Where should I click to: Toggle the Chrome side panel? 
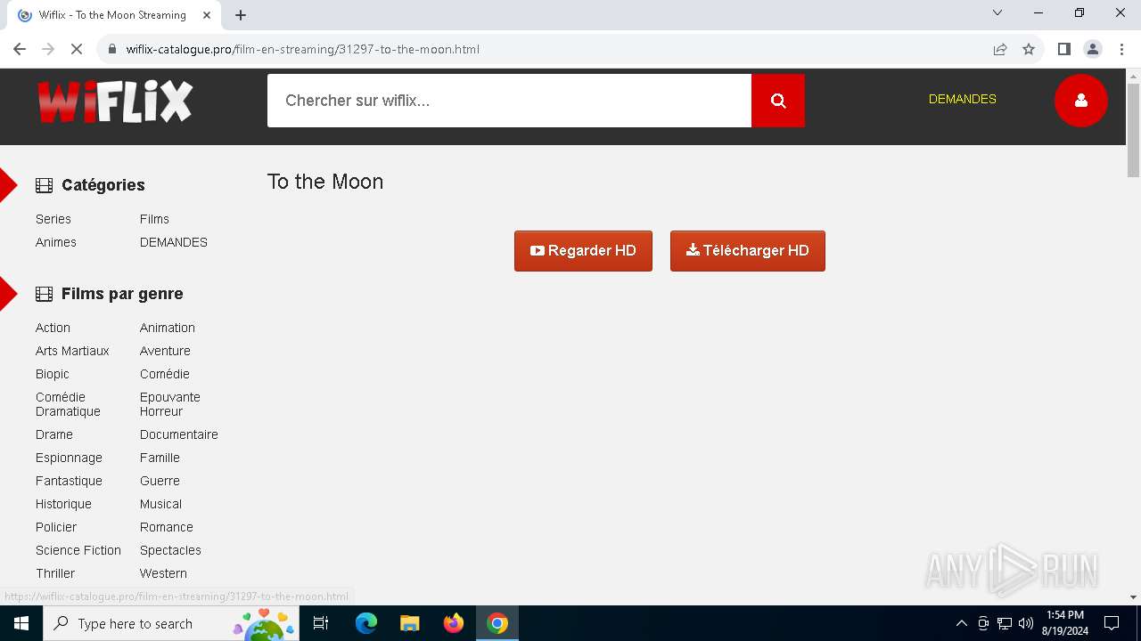1063,49
